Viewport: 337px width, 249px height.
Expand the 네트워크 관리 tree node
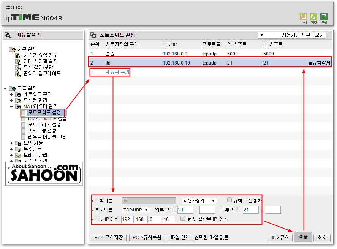coord(11,95)
